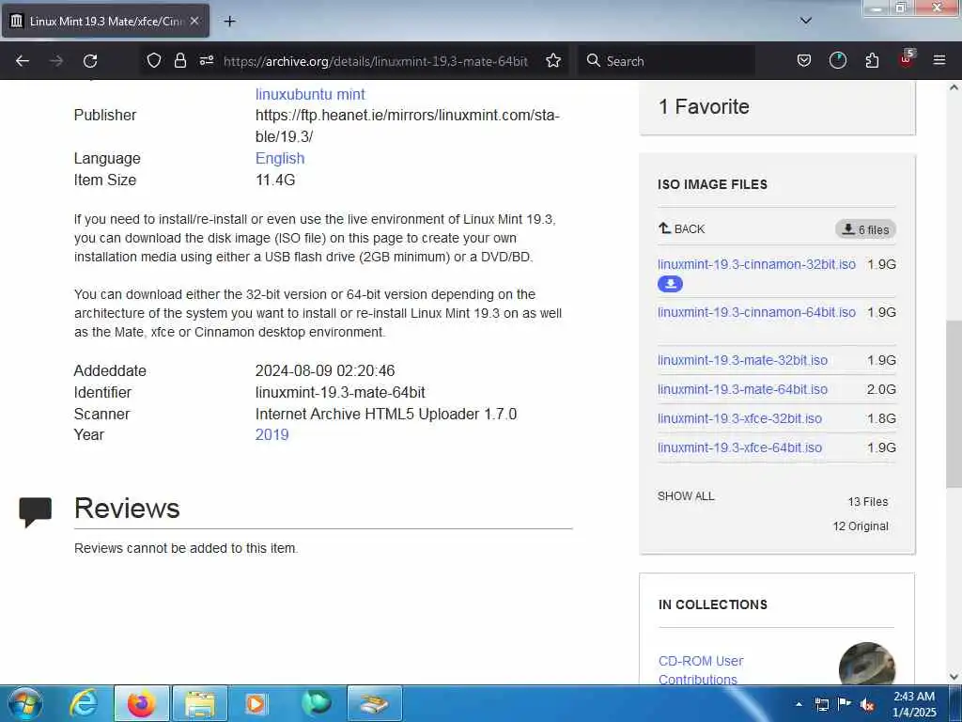
Task: Download linuxmint-19.3-mate-64bit.iso
Action: point(742,389)
